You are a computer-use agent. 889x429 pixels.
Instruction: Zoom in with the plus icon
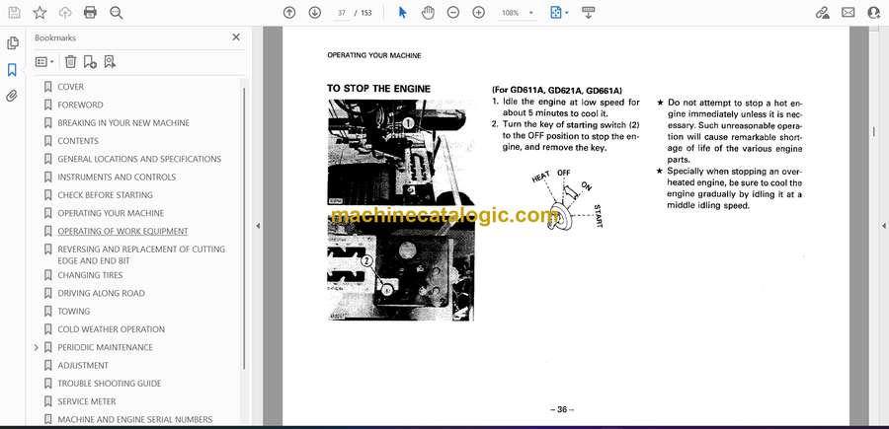click(478, 13)
